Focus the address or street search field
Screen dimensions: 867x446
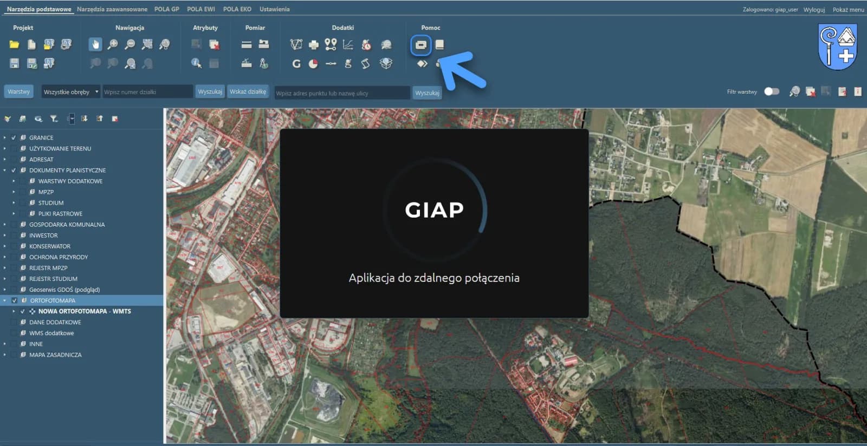[342, 93]
